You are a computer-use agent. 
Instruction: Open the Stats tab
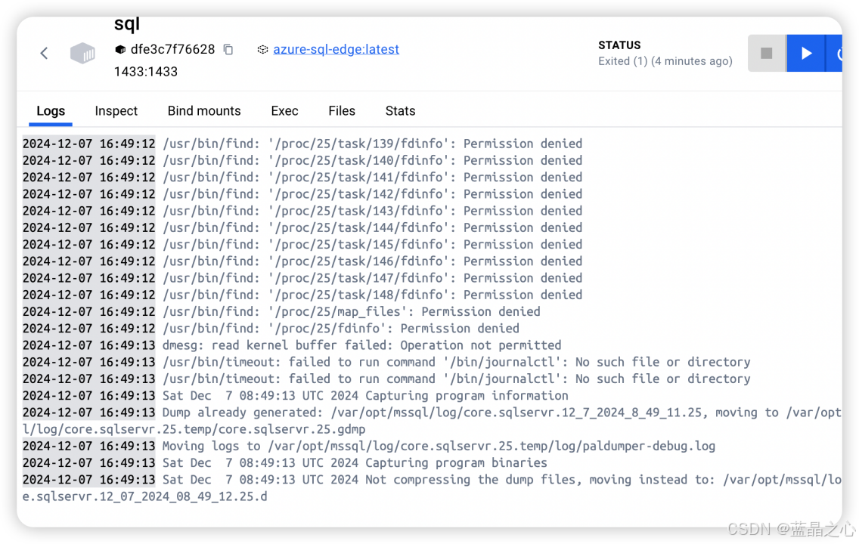pyautogui.click(x=400, y=111)
